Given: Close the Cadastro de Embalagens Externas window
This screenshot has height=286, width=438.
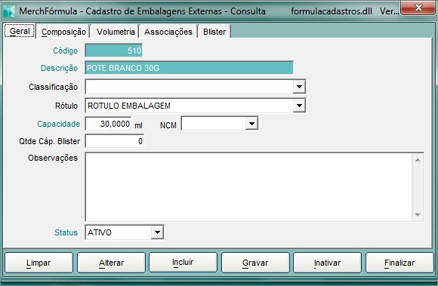Looking at the screenshot, I should pyautogui.click(x=418, y=8).
